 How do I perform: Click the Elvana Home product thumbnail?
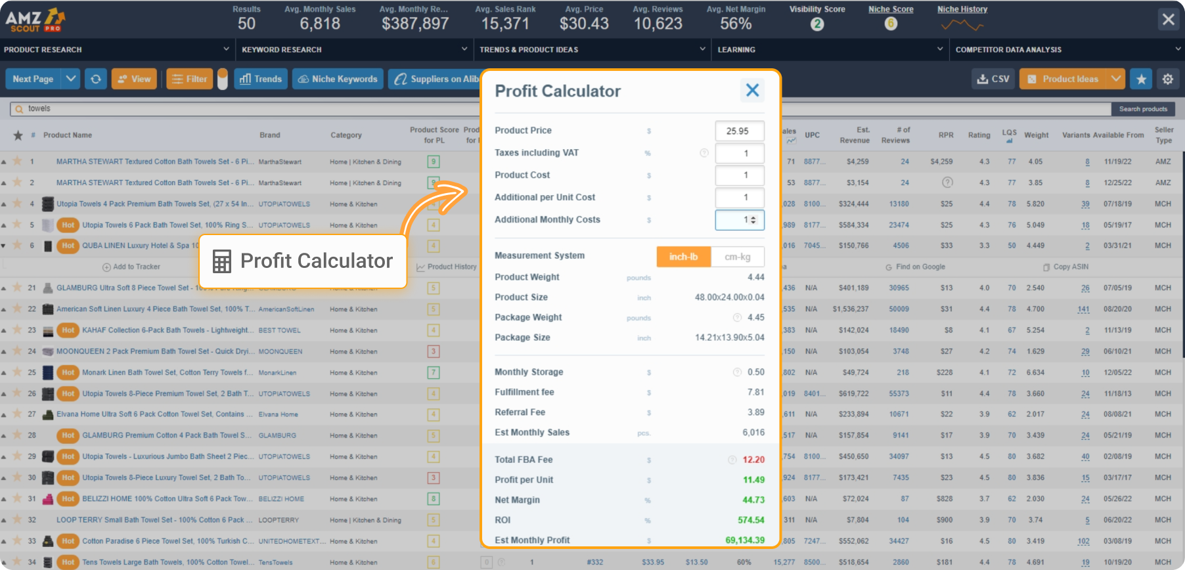point(48,414)
